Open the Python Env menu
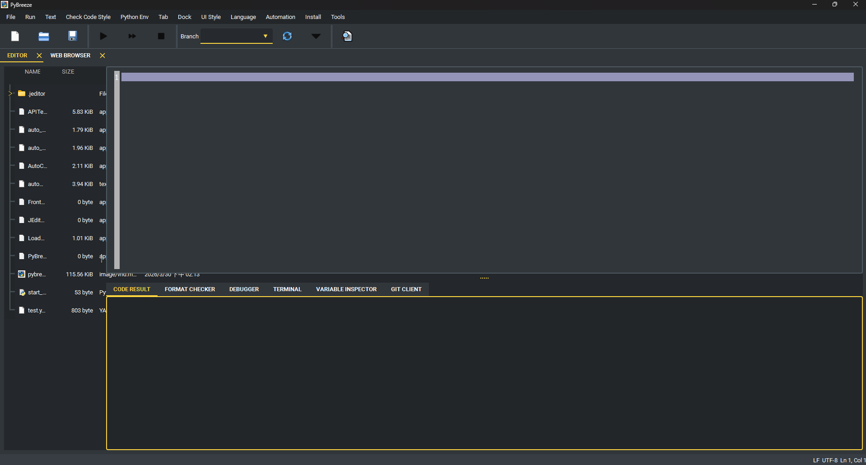This screenshot has width=866, height=465. pos(135,17)
